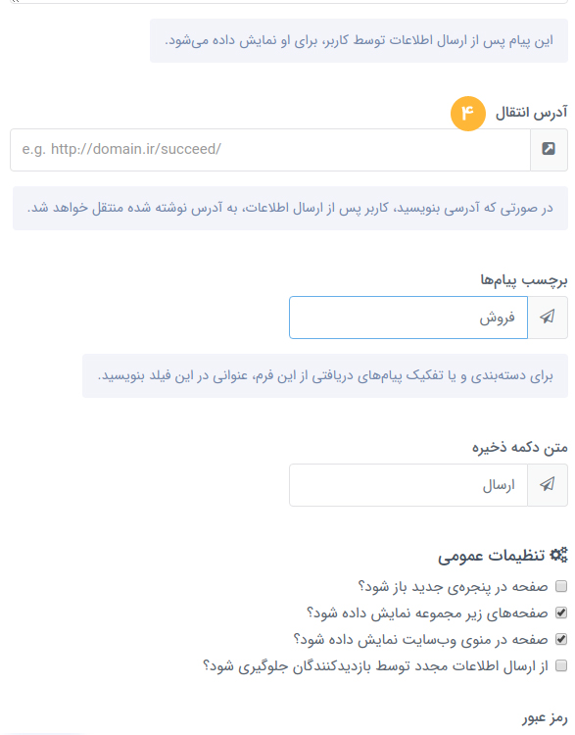
Task: Click the help note about categorizing received messages
Action: [x=325, y=376]
